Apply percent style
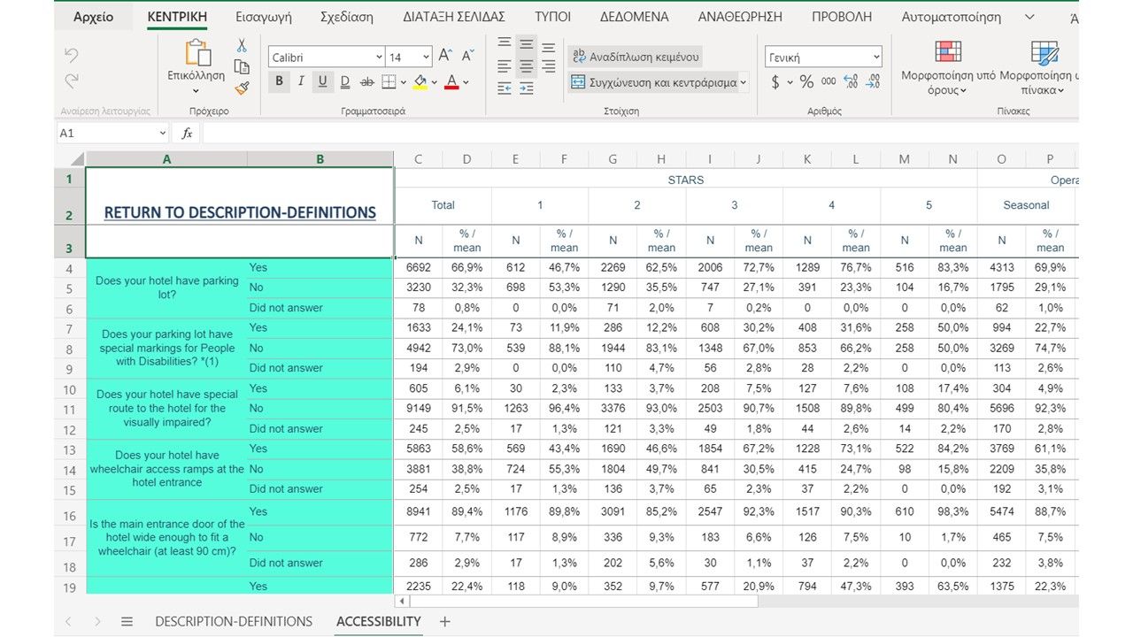The image size is (1133, 637). tap(806, 82)
